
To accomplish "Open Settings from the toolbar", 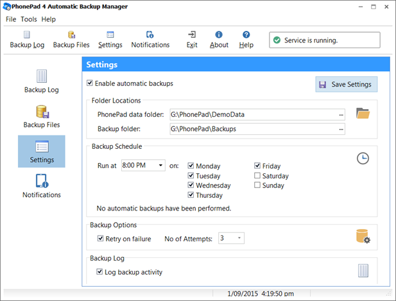I will click(x=110, y=40).
